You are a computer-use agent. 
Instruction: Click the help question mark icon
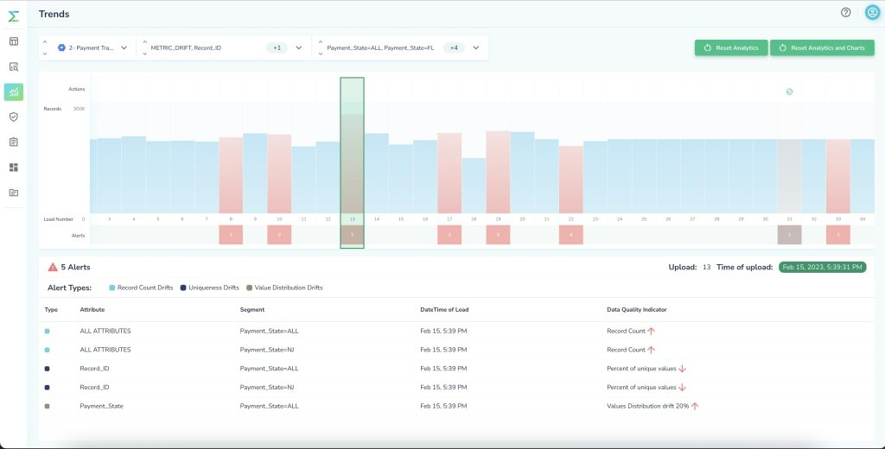[845, 13]
